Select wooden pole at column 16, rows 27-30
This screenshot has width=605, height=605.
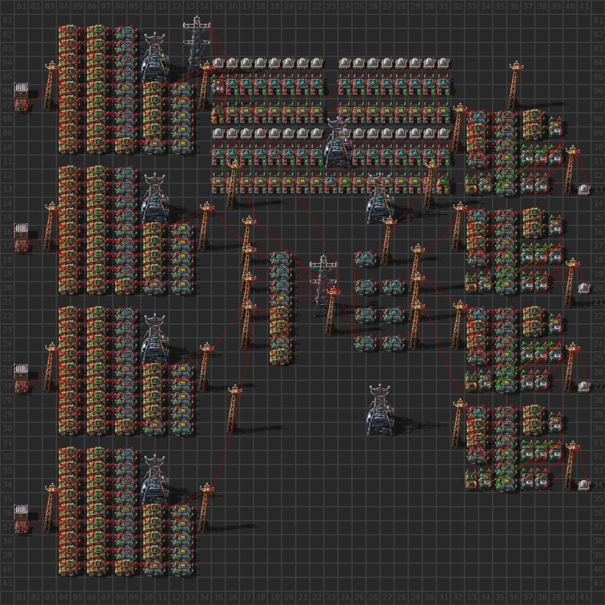[233, 409]
